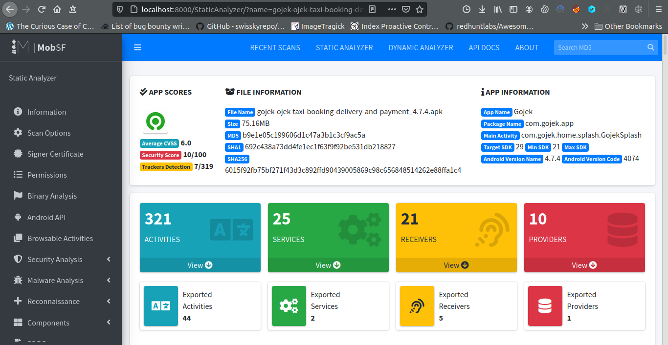Reload the page in browser
This screenshot has width=668, height=345.
(42, 9)
